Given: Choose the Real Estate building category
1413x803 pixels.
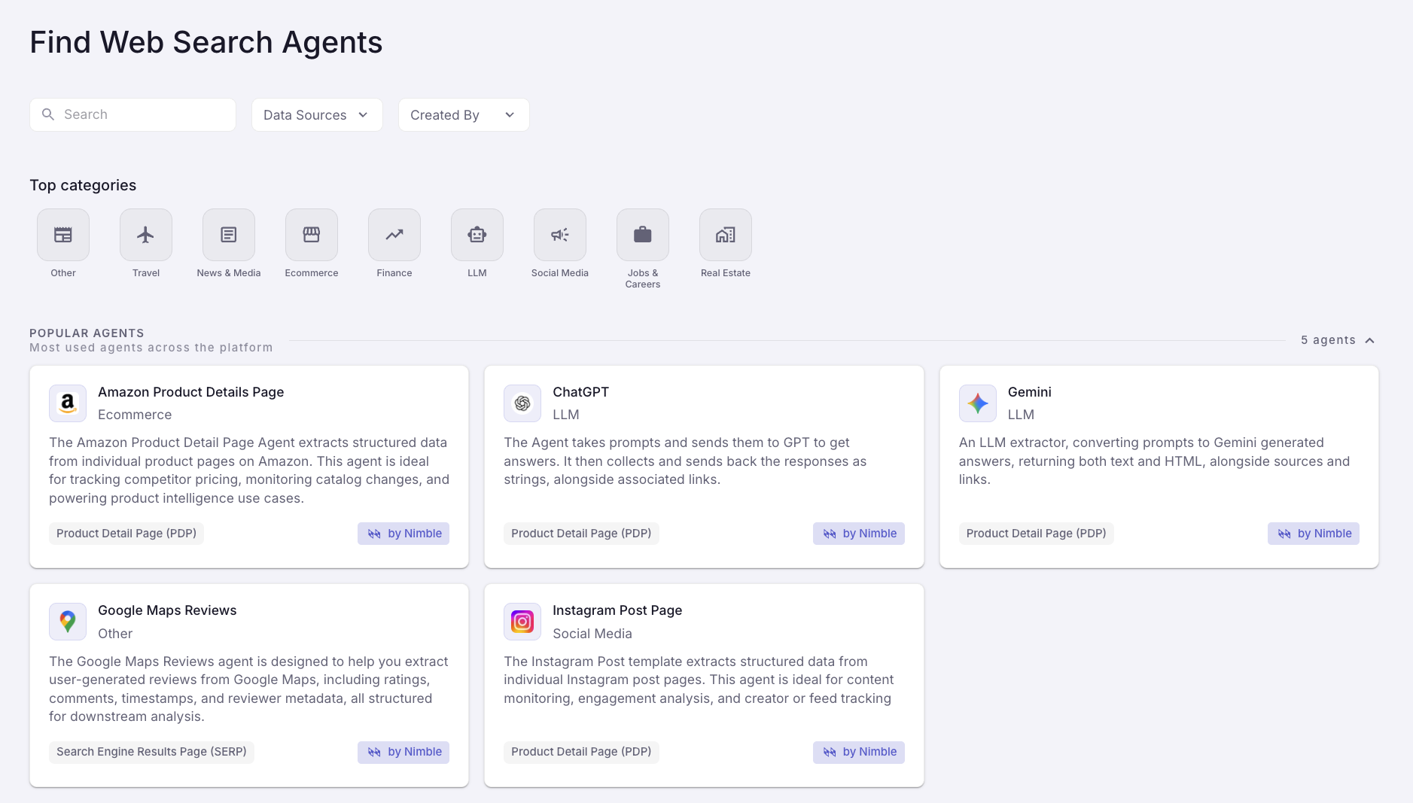Looking at the screenshot, I should [x=726, y=235].
